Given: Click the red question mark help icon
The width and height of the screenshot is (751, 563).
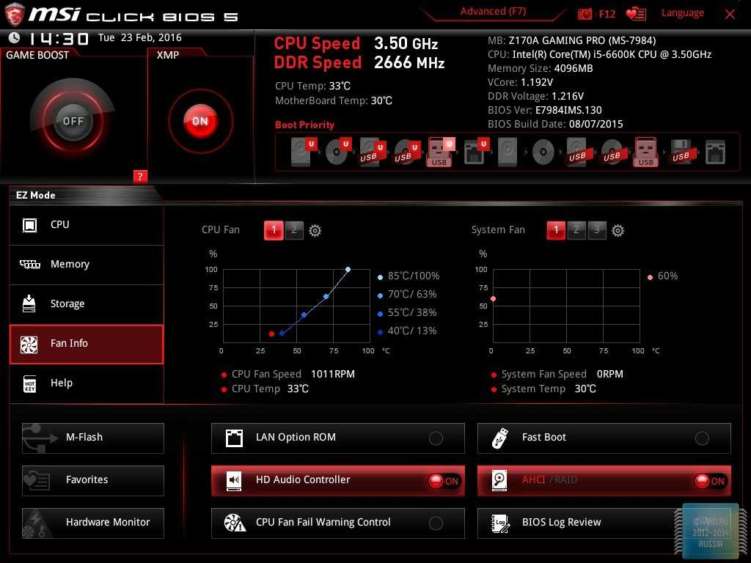Looking at the screenshot, I should pos(141,176).
